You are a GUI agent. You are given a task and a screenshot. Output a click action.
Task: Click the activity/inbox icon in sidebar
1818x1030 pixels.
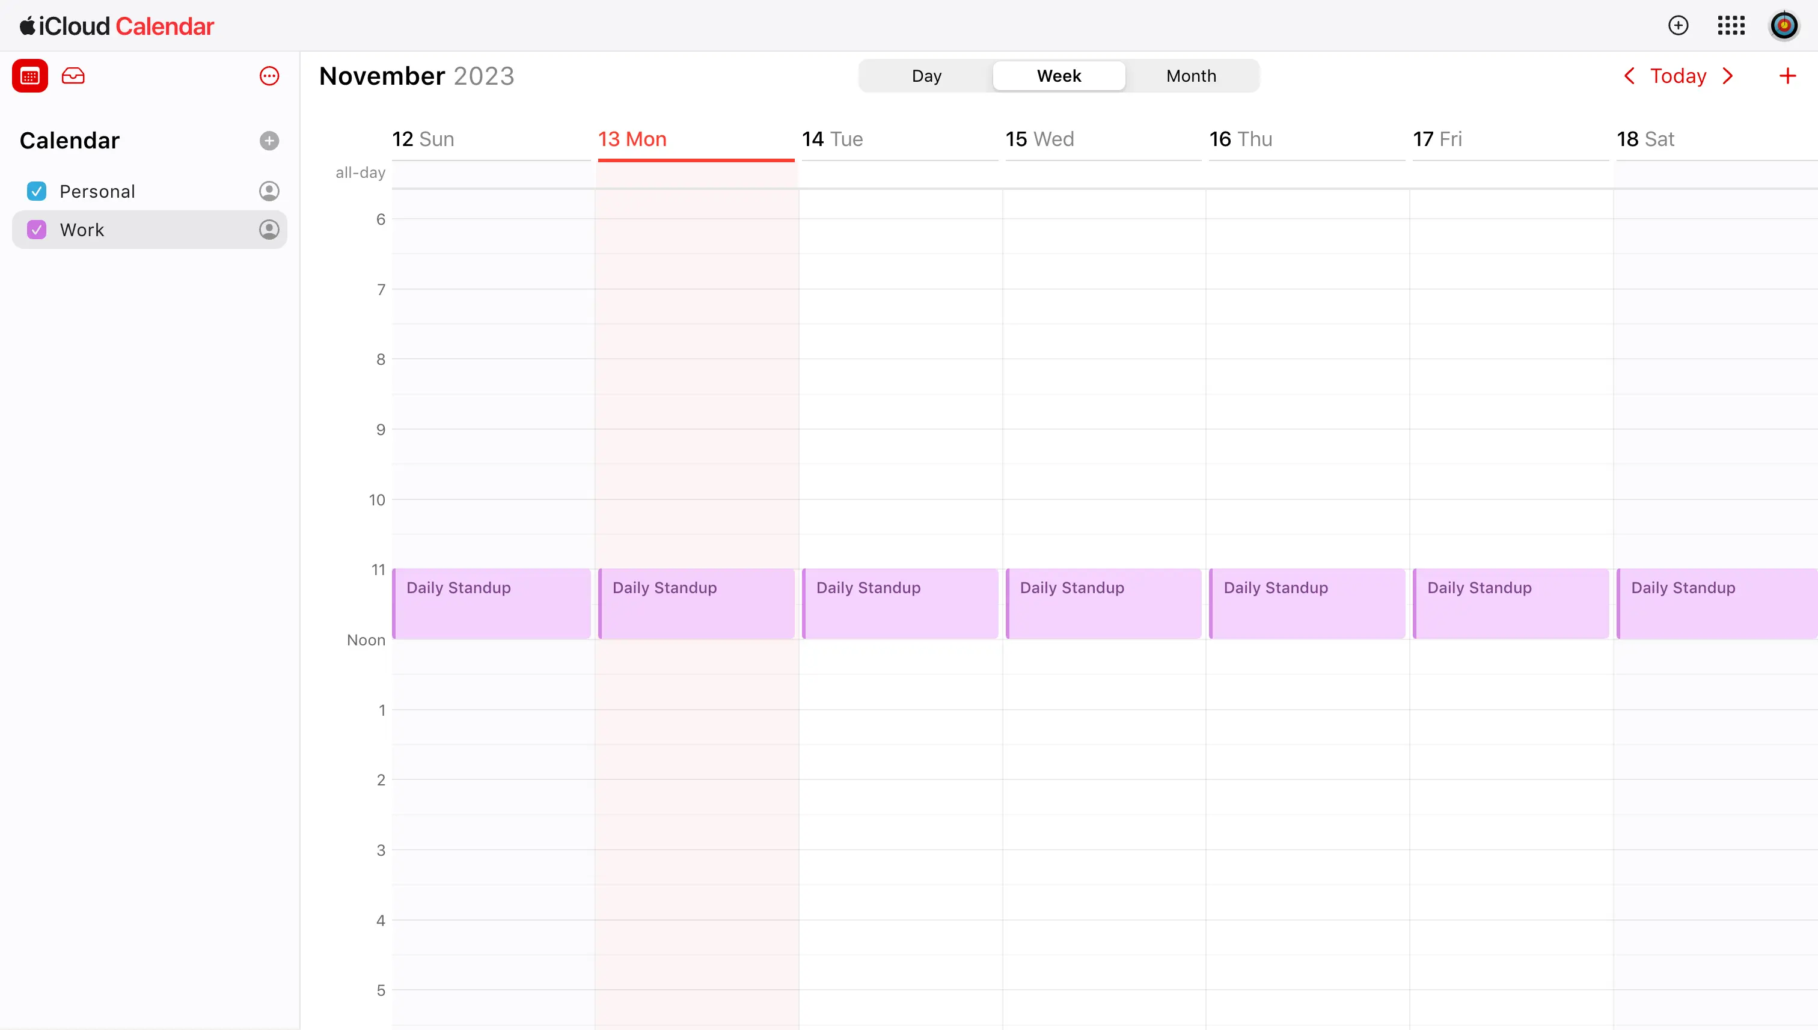point(74,78)
